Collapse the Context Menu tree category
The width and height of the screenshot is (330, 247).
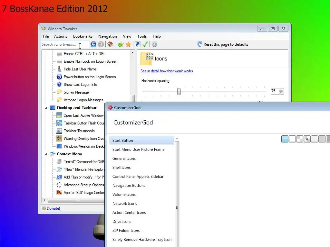coord(46,154)
